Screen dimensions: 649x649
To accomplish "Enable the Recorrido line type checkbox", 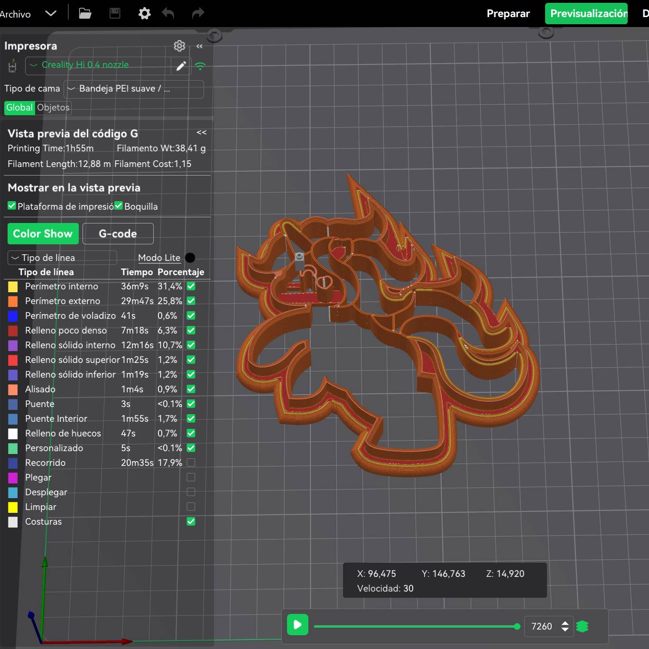I will pyautogui.click(x=191, y=463).
